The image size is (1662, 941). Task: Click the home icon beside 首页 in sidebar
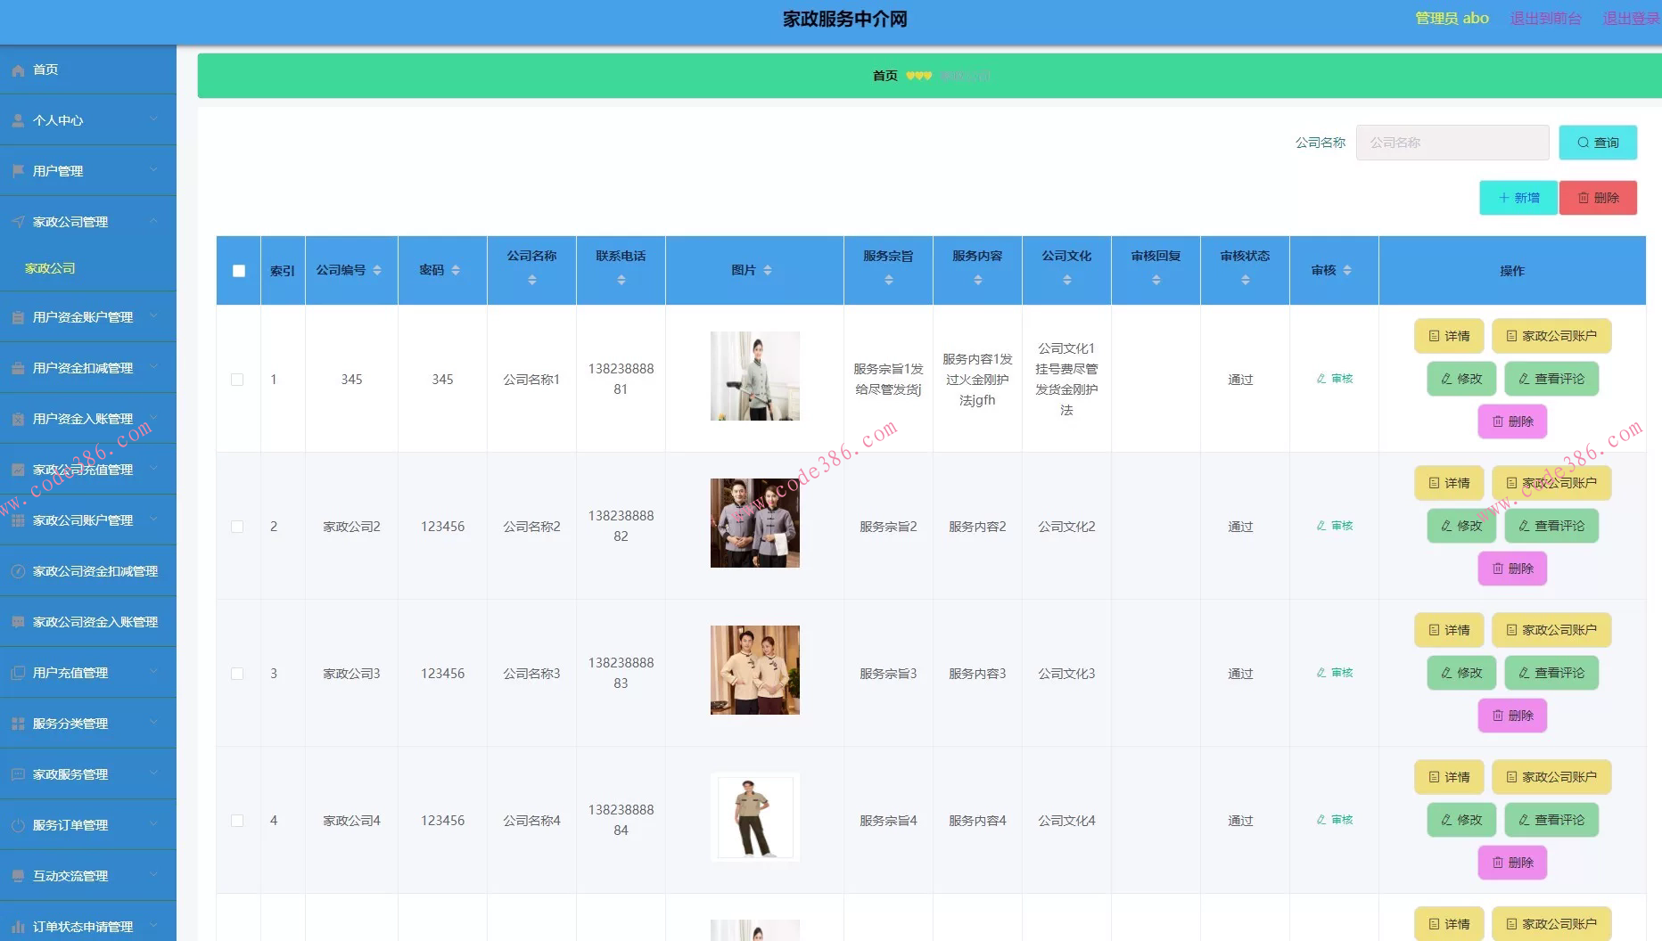18,70
